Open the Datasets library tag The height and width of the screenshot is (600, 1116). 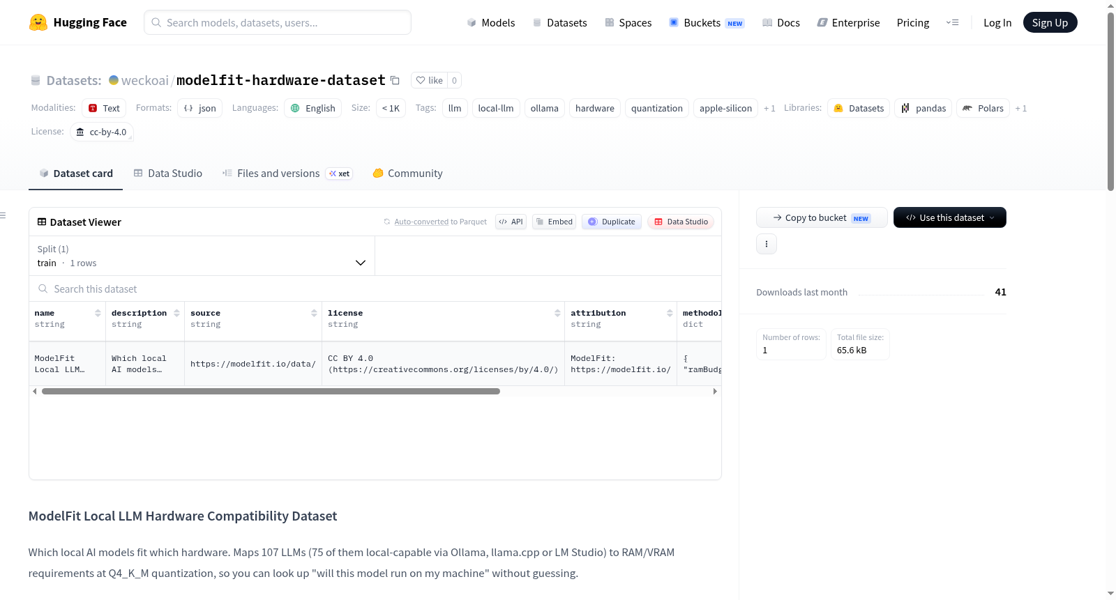point(859,108)
